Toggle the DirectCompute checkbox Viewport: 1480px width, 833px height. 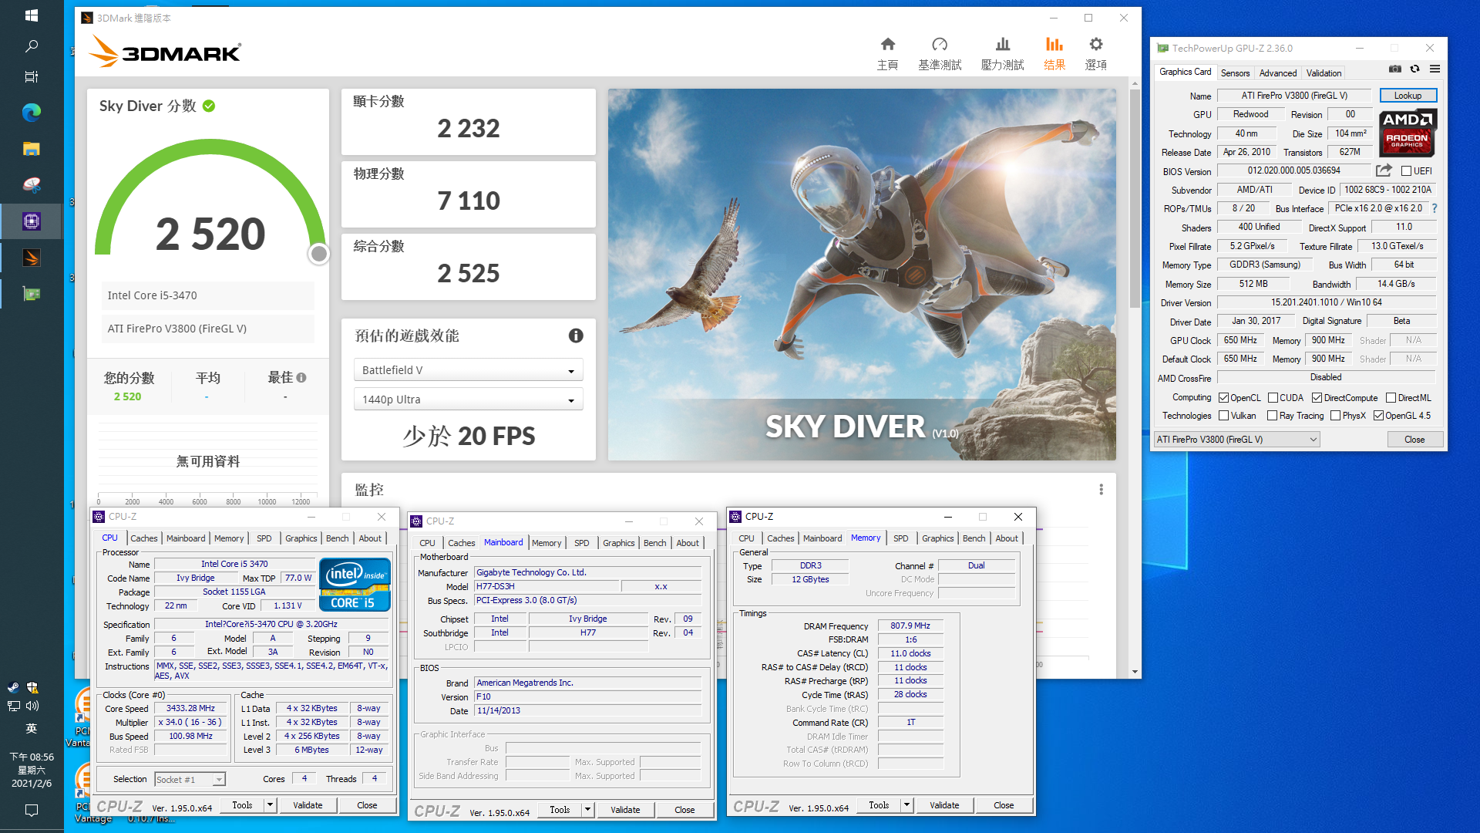pyautogui.click(x=1317, y=398)
